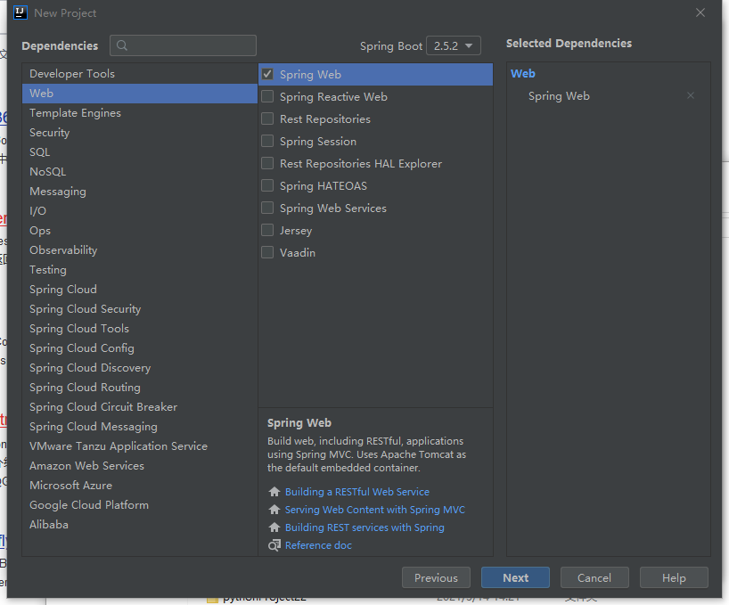Click the home icon beside Building REST services
This screenshot has width=729, height=605.
pos(274,527)
